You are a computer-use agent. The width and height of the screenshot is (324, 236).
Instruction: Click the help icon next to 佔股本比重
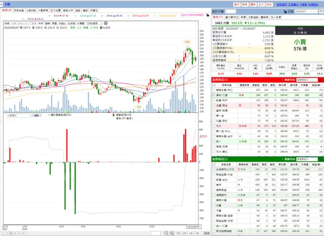pyautogui.click(x=239, y=56)
